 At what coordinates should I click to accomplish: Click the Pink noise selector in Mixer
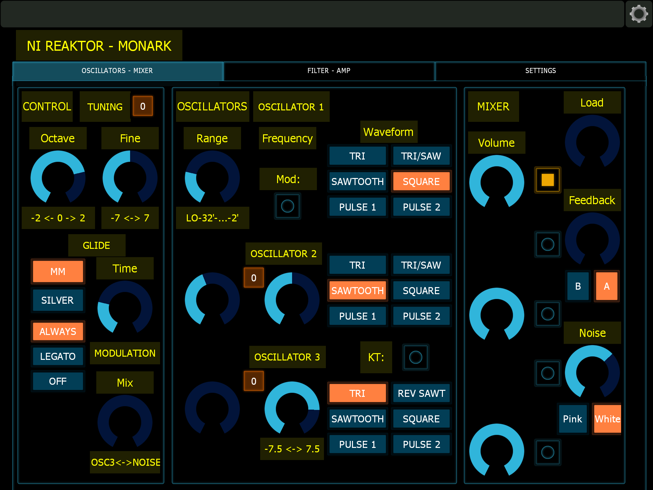[x=572, y=418]
